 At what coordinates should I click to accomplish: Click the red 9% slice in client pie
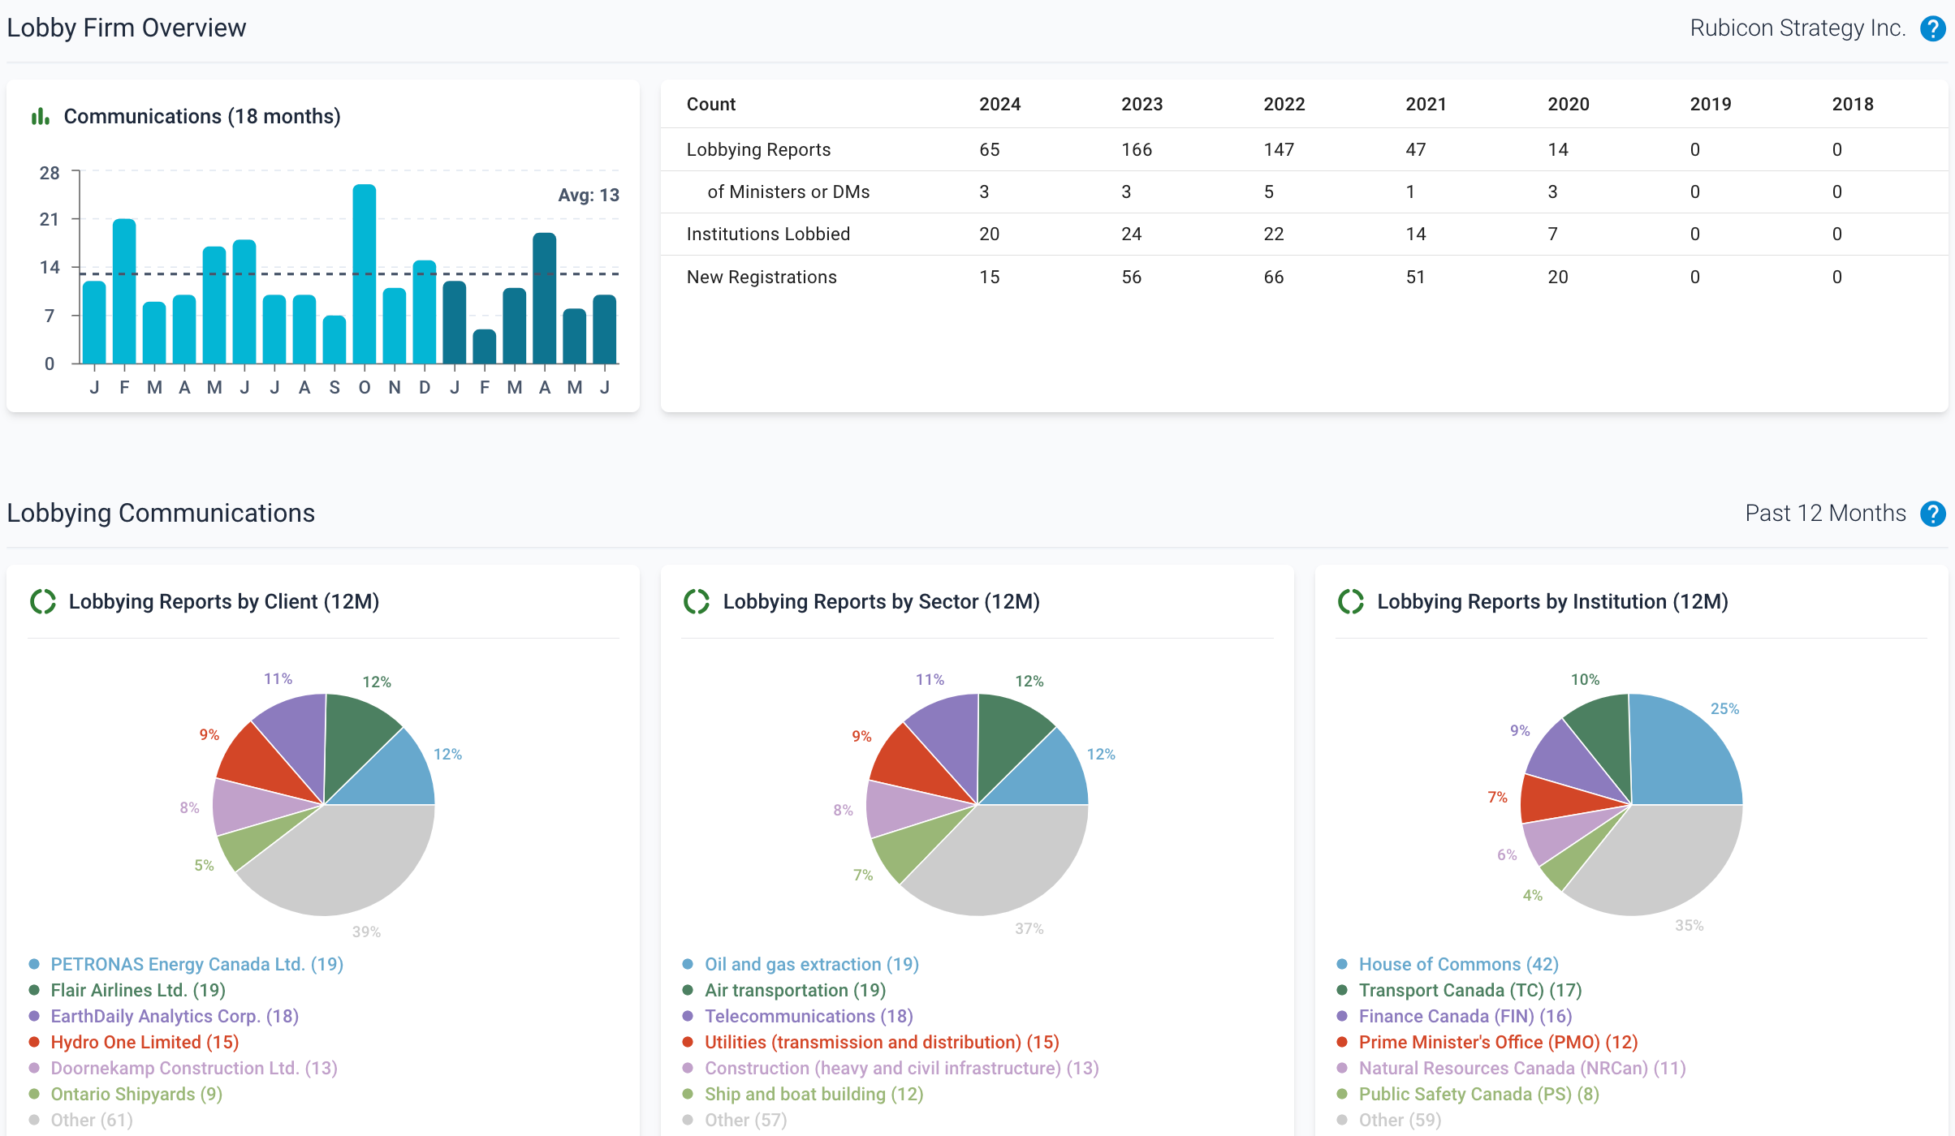tap(264, 763)
